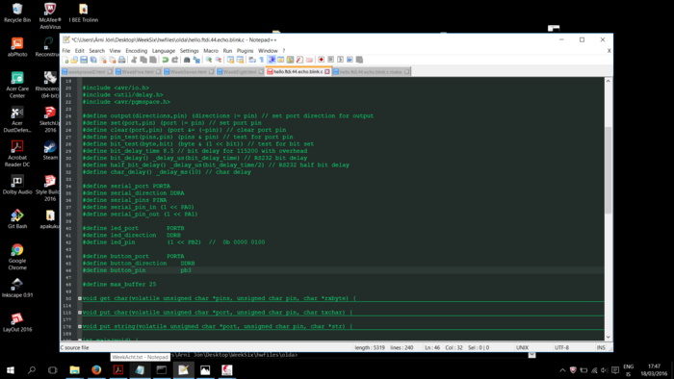Open the Encoding menu
The image size is (674, 379).
tap(137, 51)
